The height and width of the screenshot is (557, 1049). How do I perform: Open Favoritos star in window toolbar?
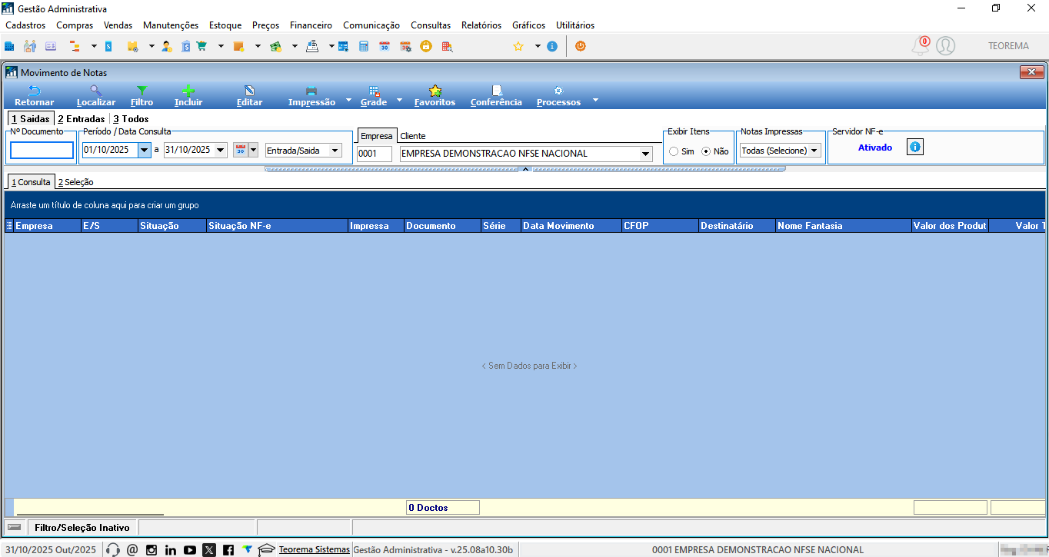click(x=435, y=96)
